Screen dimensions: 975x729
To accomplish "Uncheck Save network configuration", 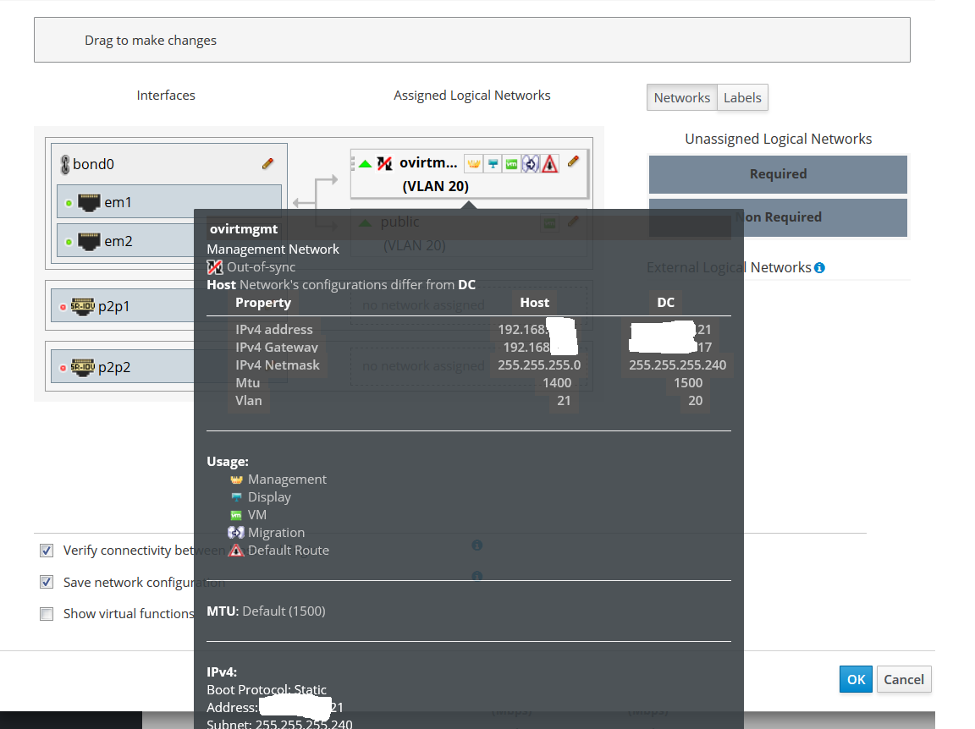I will (47, 583).
